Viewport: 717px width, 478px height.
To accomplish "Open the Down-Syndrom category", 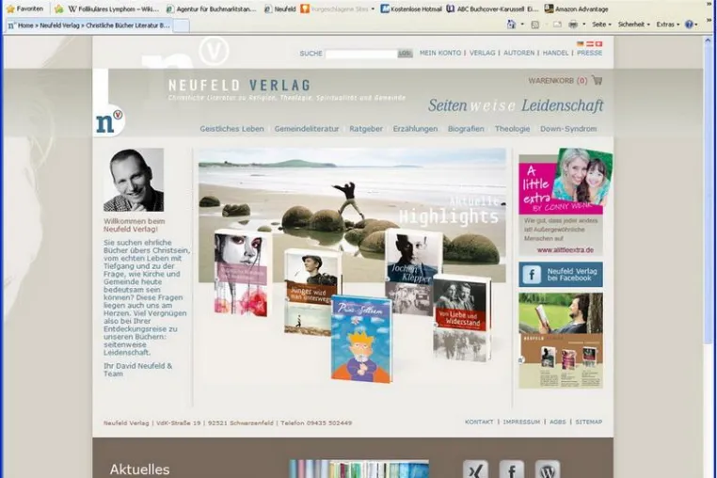I will [568, 129].
